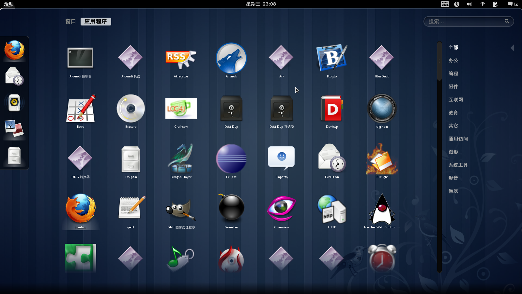Screen dimensions: 522x294
Task: Open Akonadi console application
Action: point(80,61)
